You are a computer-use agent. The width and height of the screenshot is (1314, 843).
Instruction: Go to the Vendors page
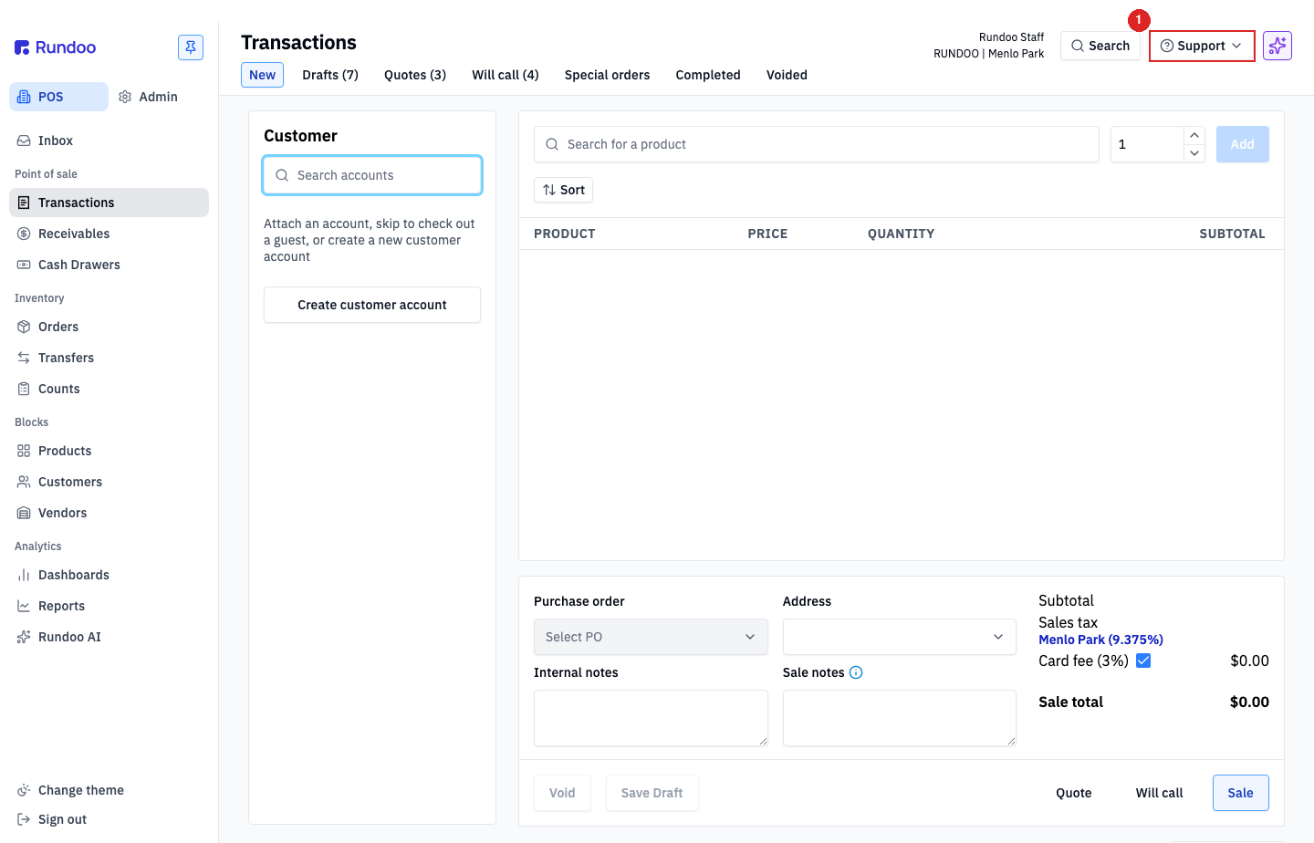[109, 513]
